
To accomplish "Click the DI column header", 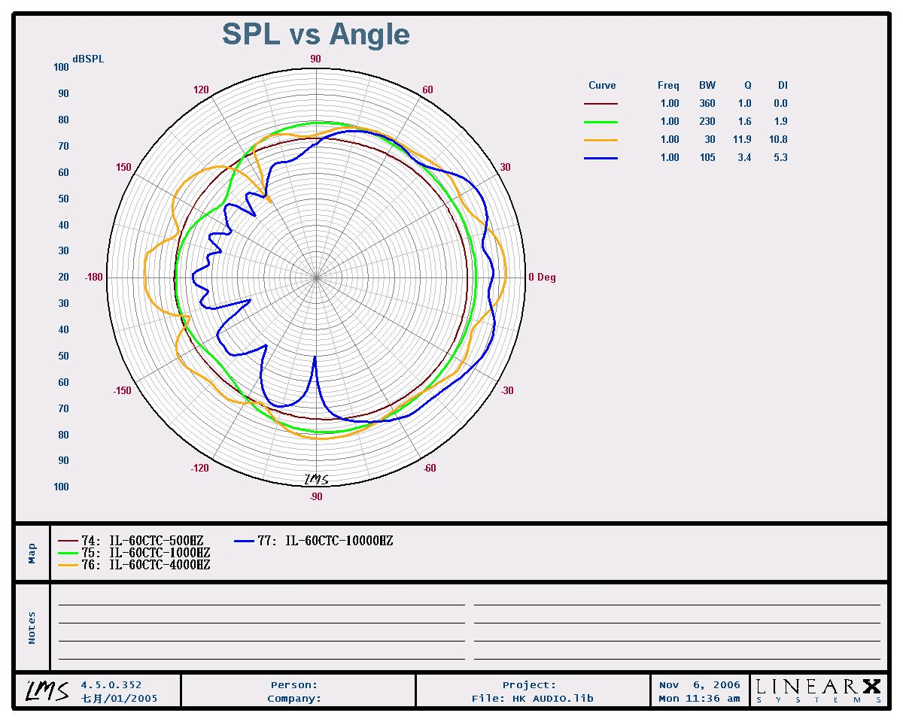I will [783, 86].
